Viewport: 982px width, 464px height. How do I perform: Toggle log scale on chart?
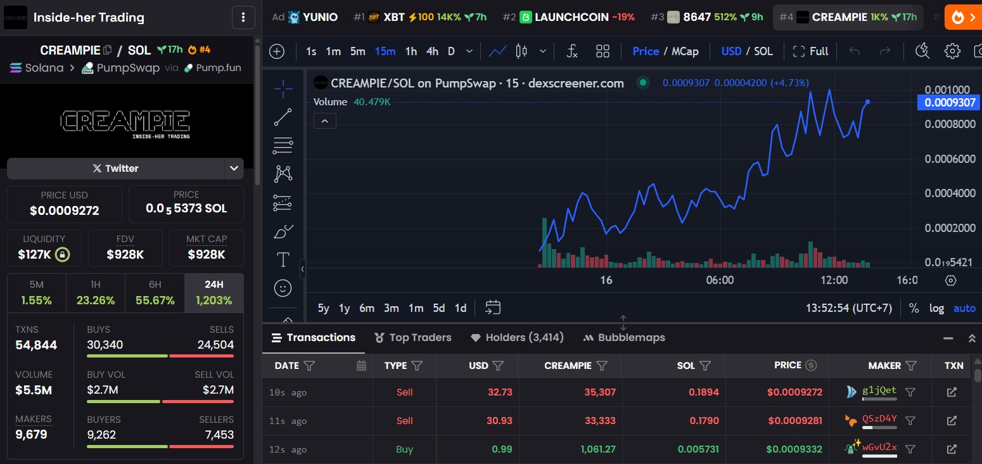(x=936, y=308)
